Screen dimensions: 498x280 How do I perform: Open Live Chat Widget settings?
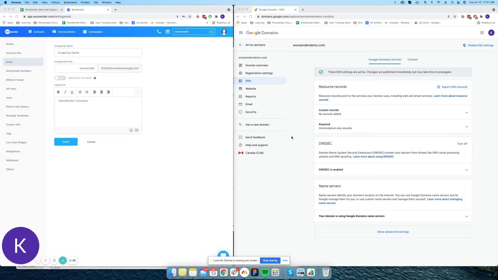coord(16,142)
